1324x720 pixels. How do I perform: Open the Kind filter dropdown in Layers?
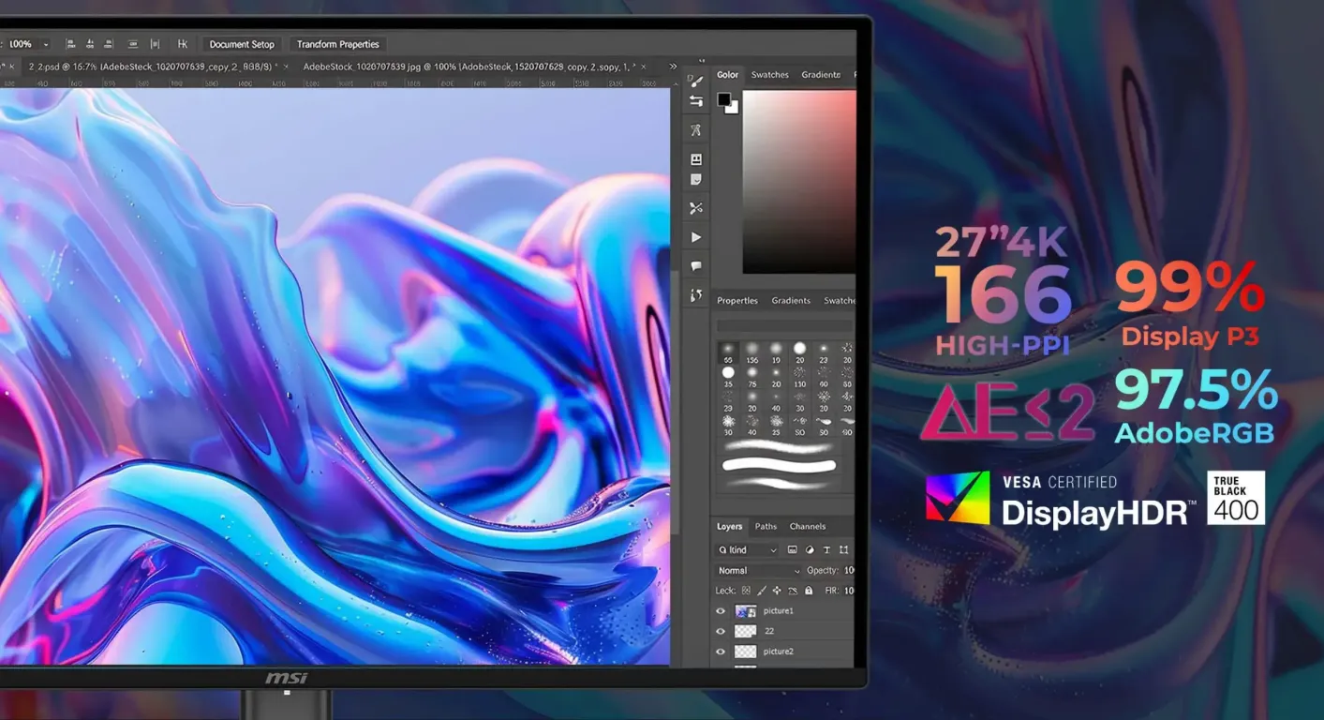point(747,550)
